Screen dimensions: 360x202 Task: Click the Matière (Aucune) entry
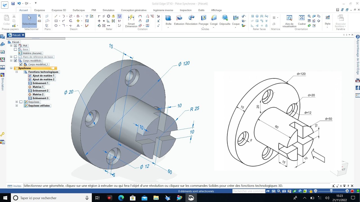[30, 53]
